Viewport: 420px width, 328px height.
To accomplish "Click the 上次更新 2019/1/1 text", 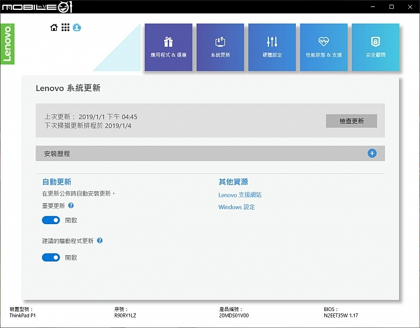I will click(x=91, y=117).
